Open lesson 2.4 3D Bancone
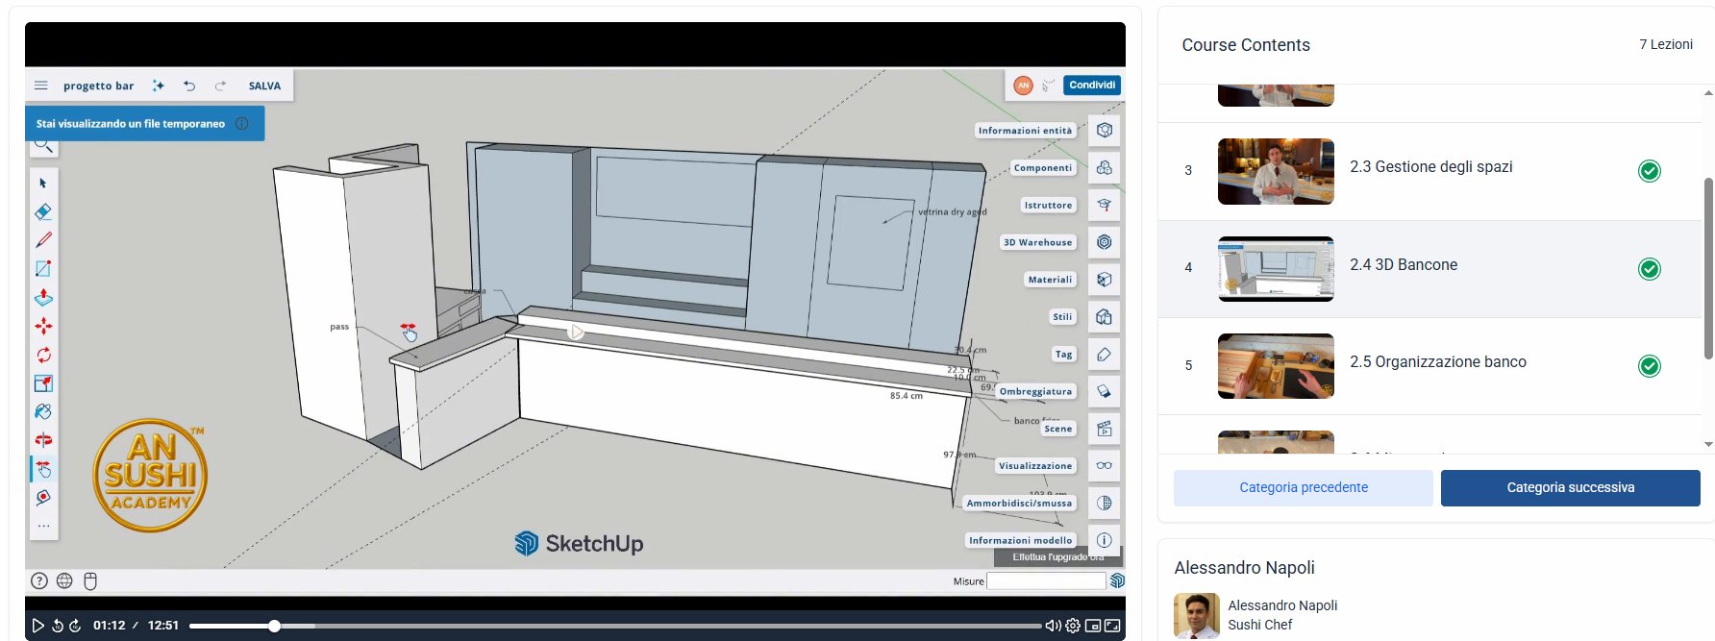 point(1403,265)
